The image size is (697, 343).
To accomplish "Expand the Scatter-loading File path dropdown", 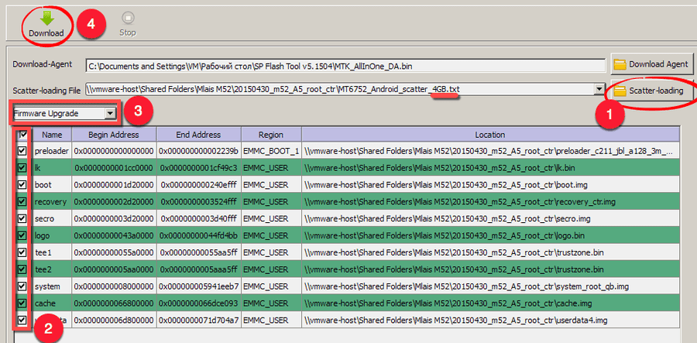I will click(600, 90).
